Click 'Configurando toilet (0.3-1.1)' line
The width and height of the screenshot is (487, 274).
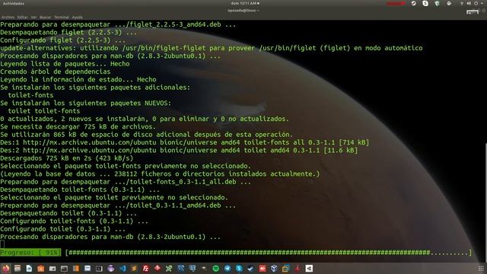click(x=62, y=229)
